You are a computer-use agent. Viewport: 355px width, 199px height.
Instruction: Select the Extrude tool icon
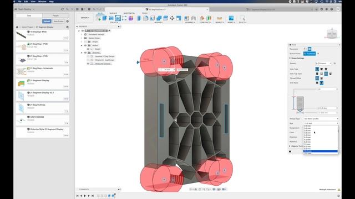pyautogui.click(x=105, y=18)
